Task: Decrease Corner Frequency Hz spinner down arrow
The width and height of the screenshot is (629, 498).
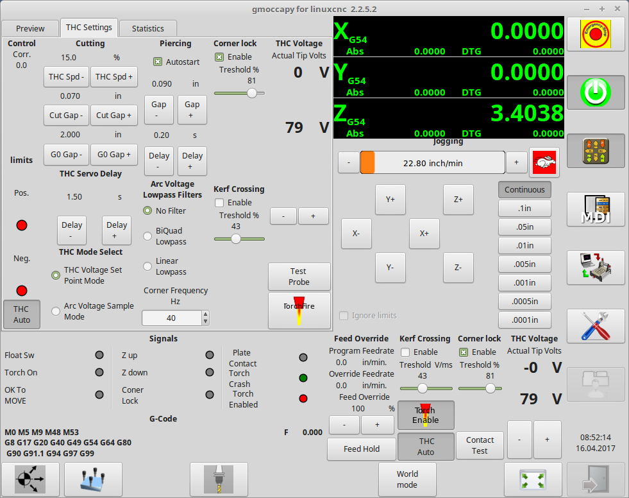Action: pyautogui.click(x=205, y=322)
